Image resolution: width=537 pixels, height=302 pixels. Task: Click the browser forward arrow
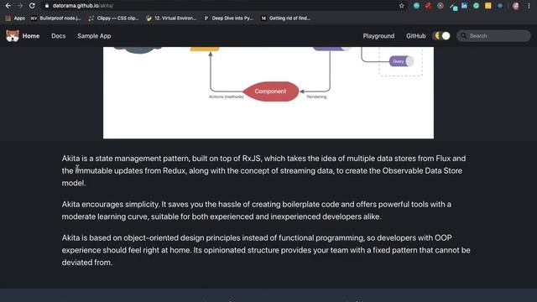click(x=20, y=6)
